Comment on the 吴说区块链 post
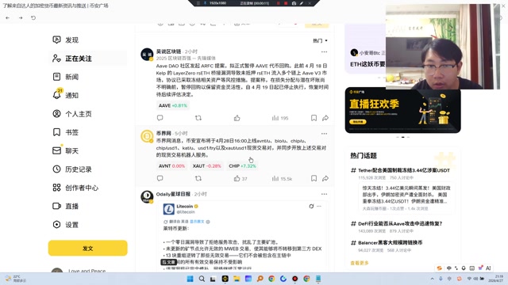Viewport: 508px width, 285px height. pyautogui.click(x=160, y=118)
